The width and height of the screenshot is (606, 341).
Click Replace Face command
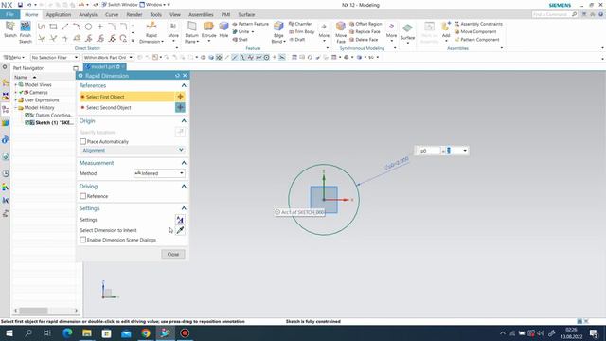(x=365, y=31)
